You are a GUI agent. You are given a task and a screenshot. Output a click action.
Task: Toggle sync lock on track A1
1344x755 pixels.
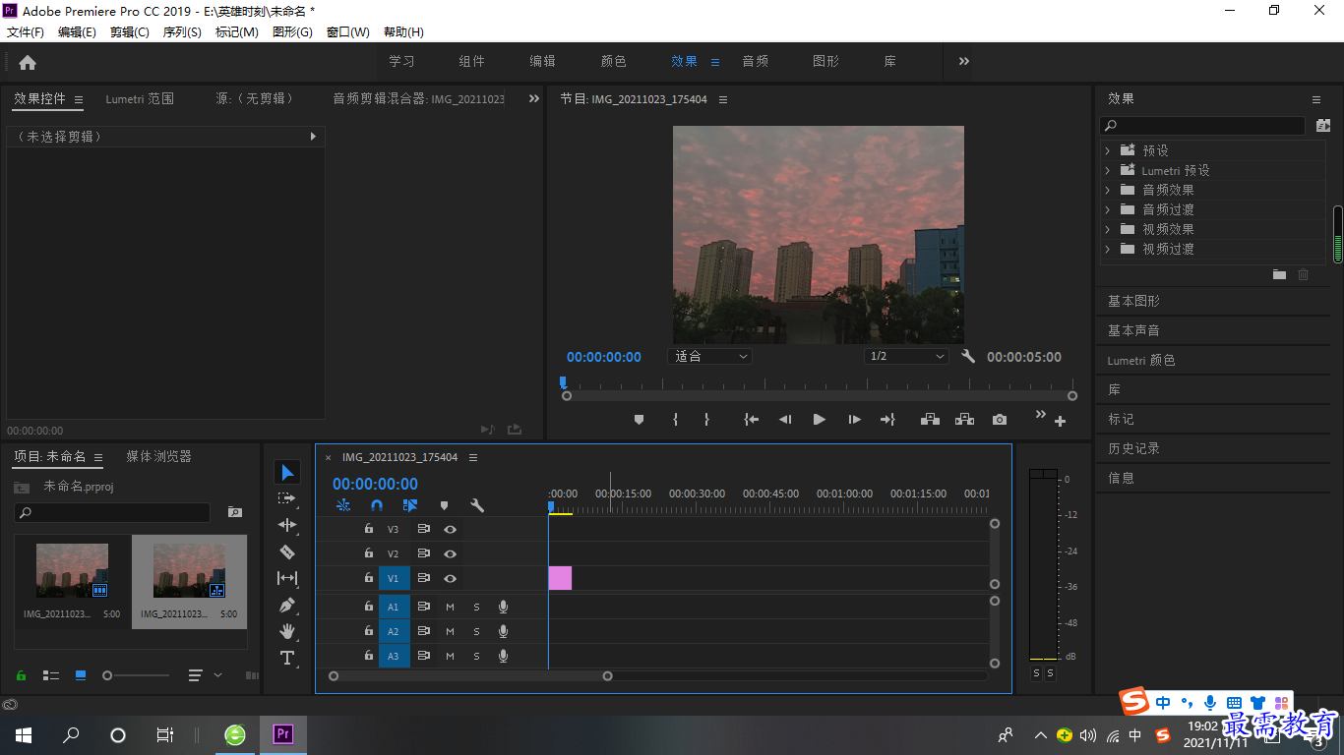click(x=423, y=607)
